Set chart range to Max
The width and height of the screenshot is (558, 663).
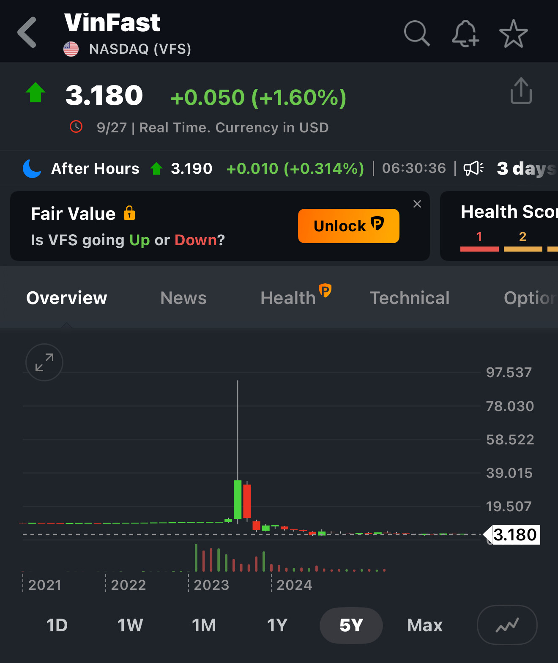(x=425, y=625)
